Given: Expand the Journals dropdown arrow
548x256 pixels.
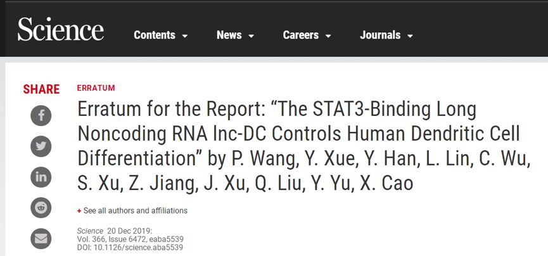Looking at the screenshot, I should click(x=410, y=36).
